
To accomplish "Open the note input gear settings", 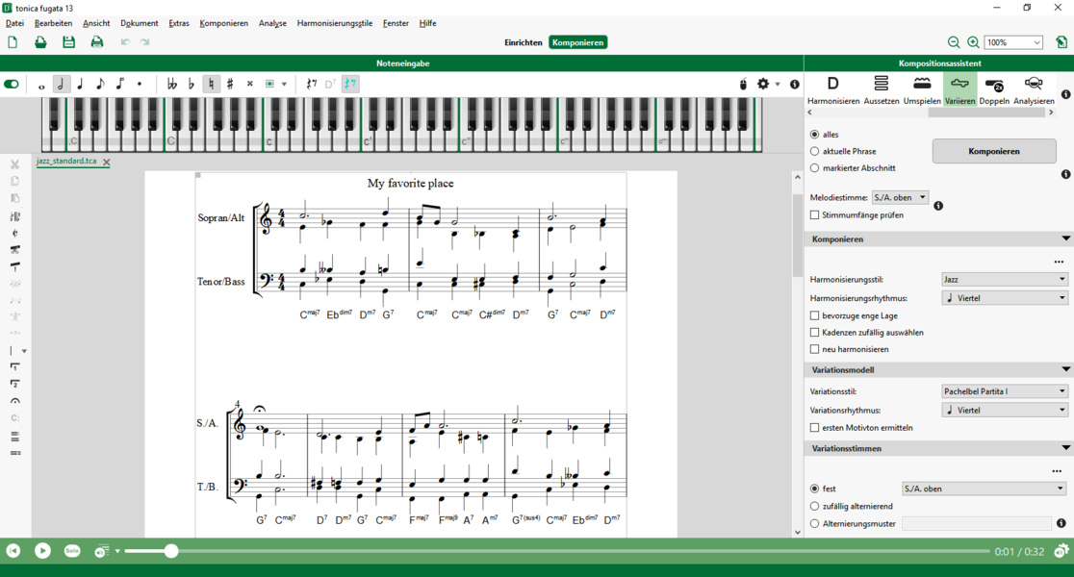I will pyautogui.click(x=763, y=85).
